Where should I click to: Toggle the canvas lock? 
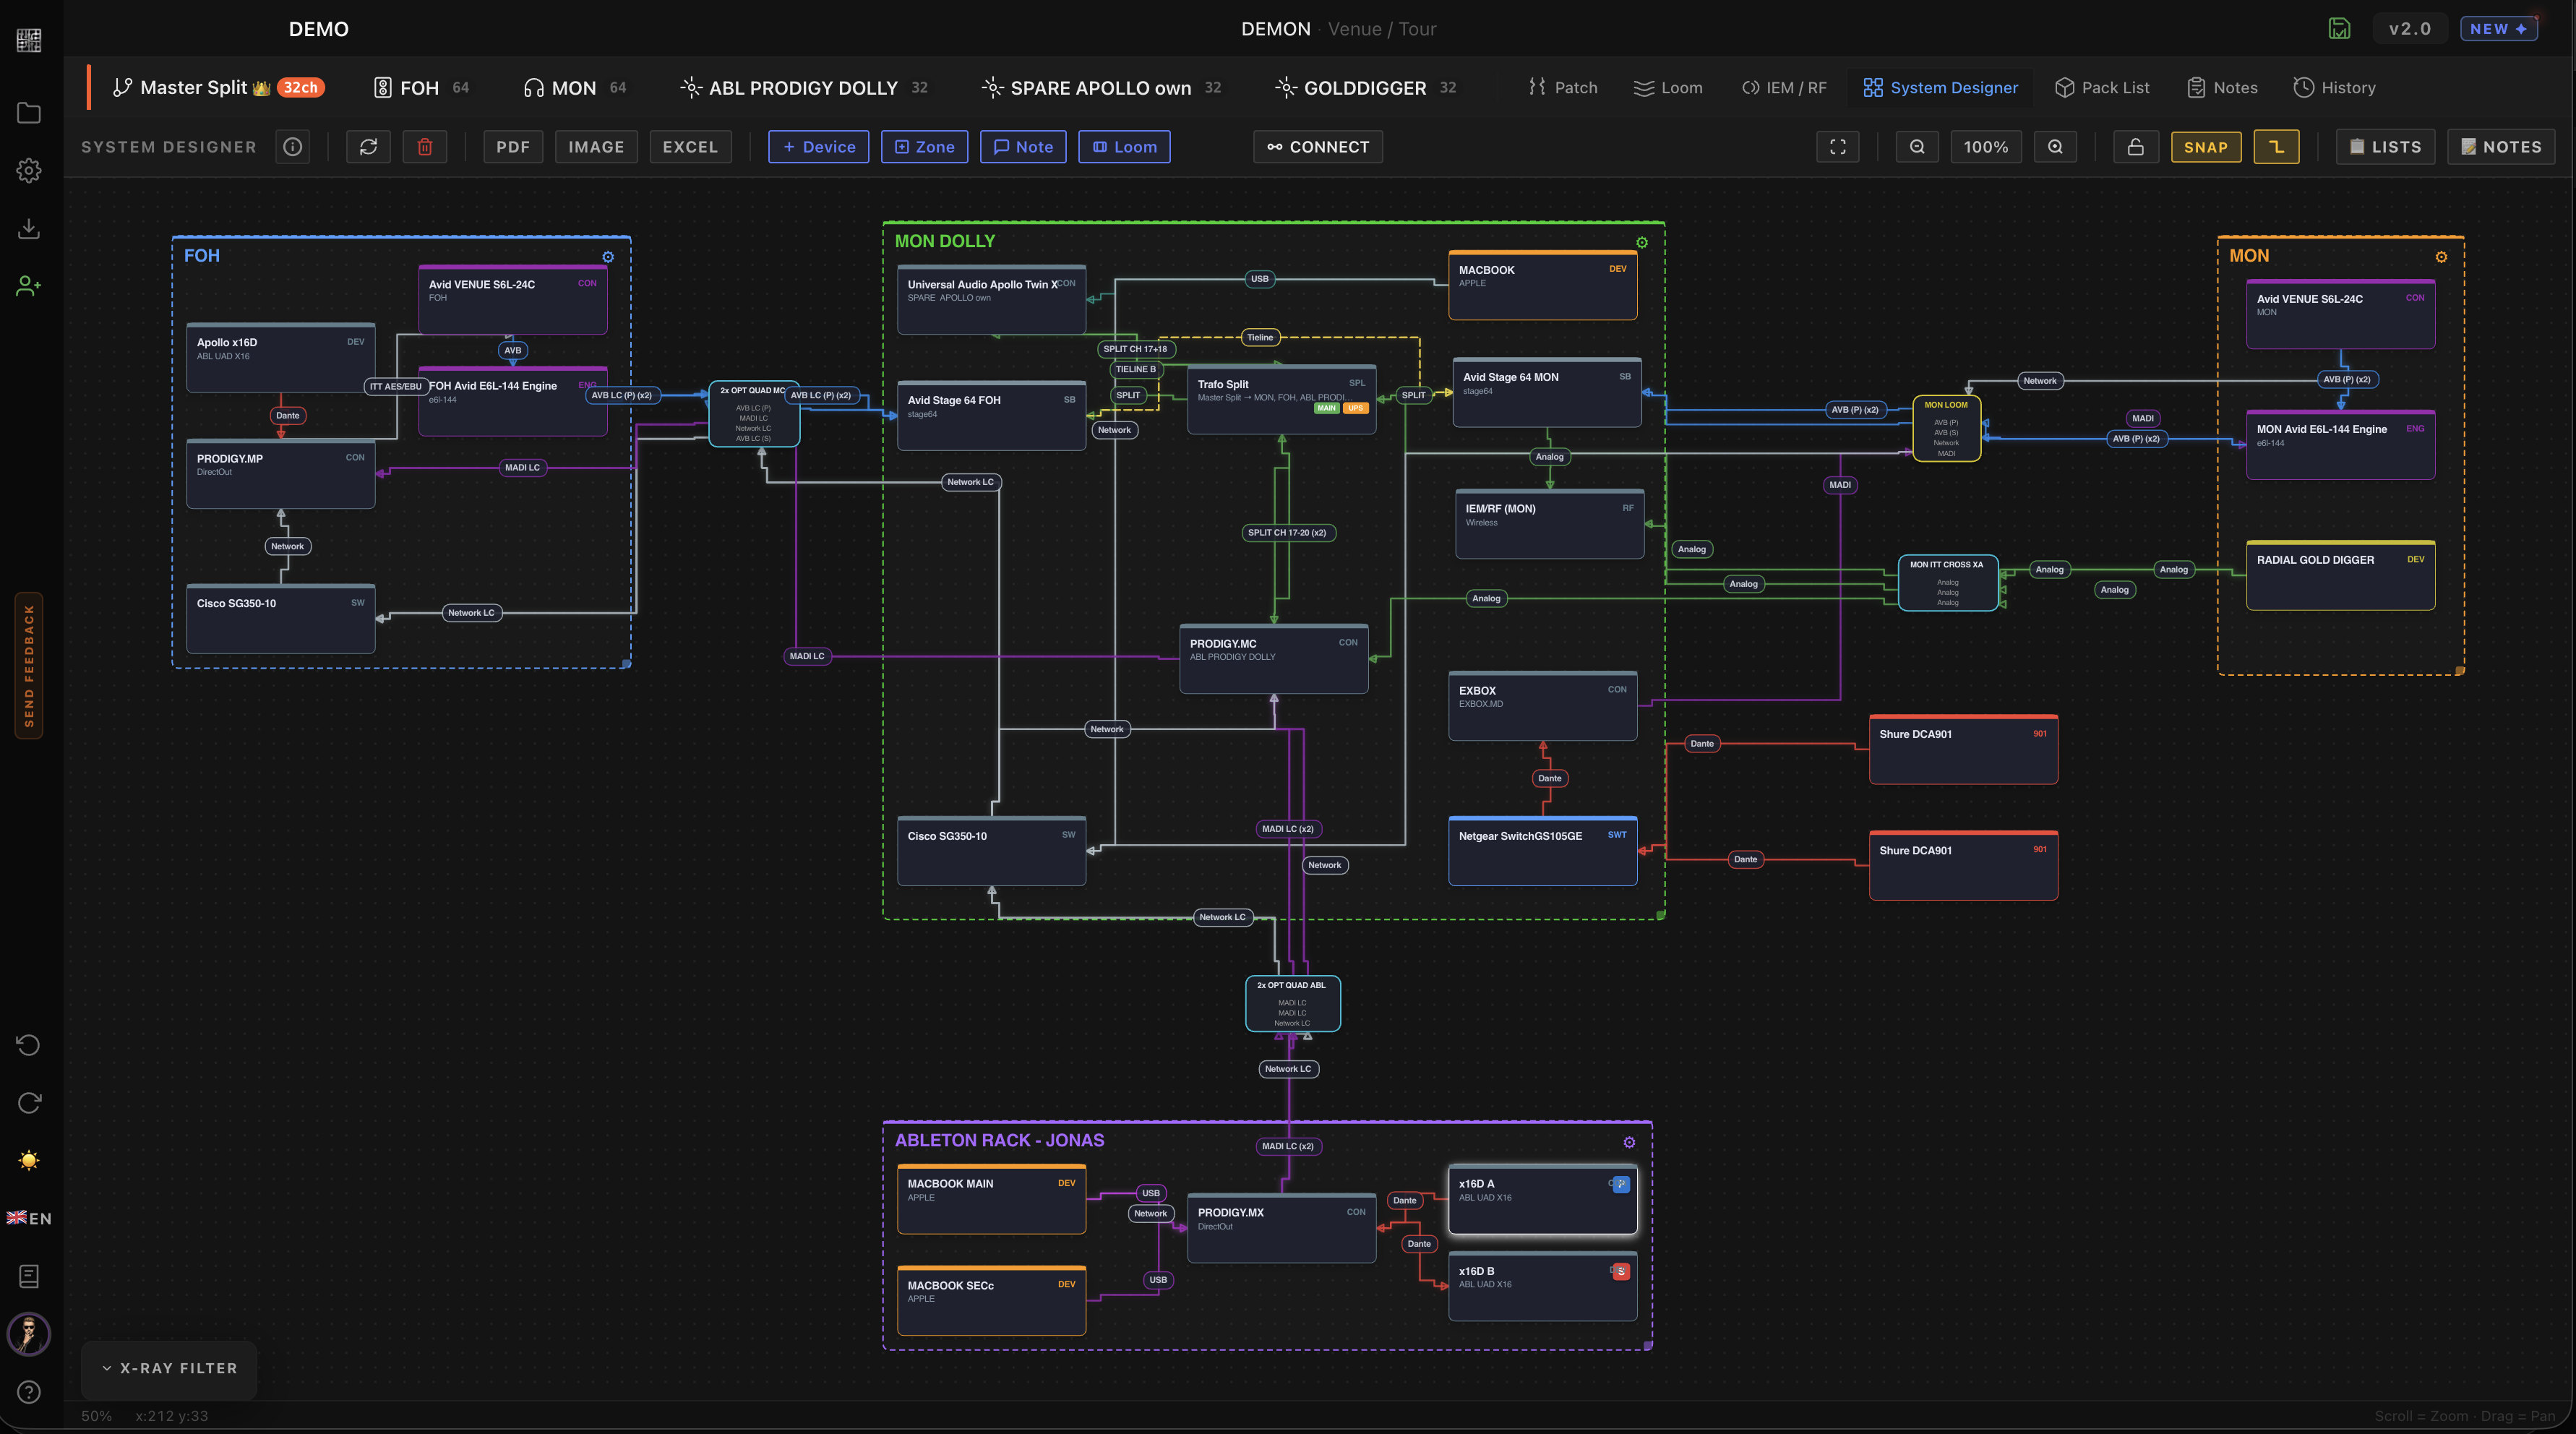coord(2135,147)
